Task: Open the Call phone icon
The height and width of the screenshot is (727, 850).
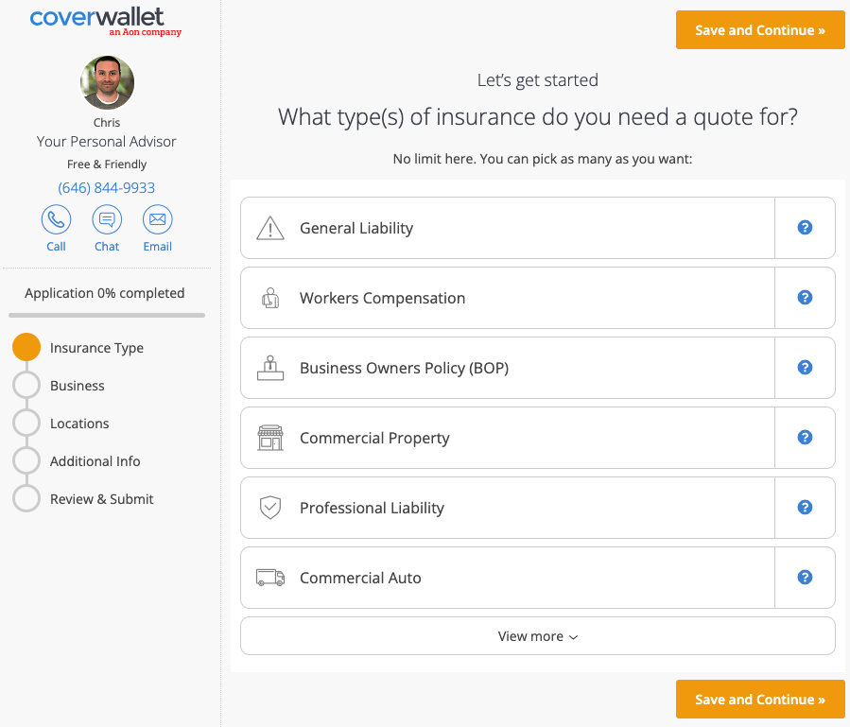Action: coord(56,221)
